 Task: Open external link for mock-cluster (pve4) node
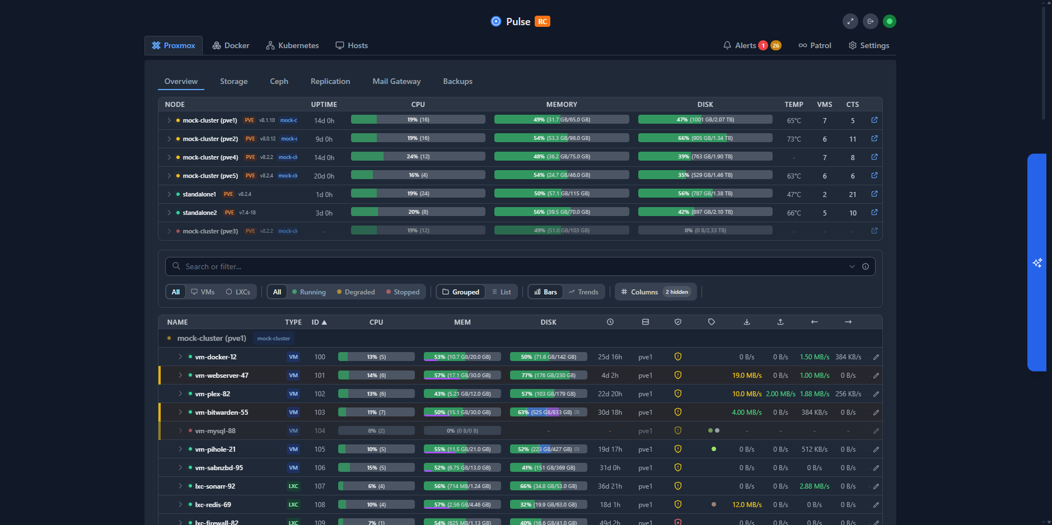[874, 157]
